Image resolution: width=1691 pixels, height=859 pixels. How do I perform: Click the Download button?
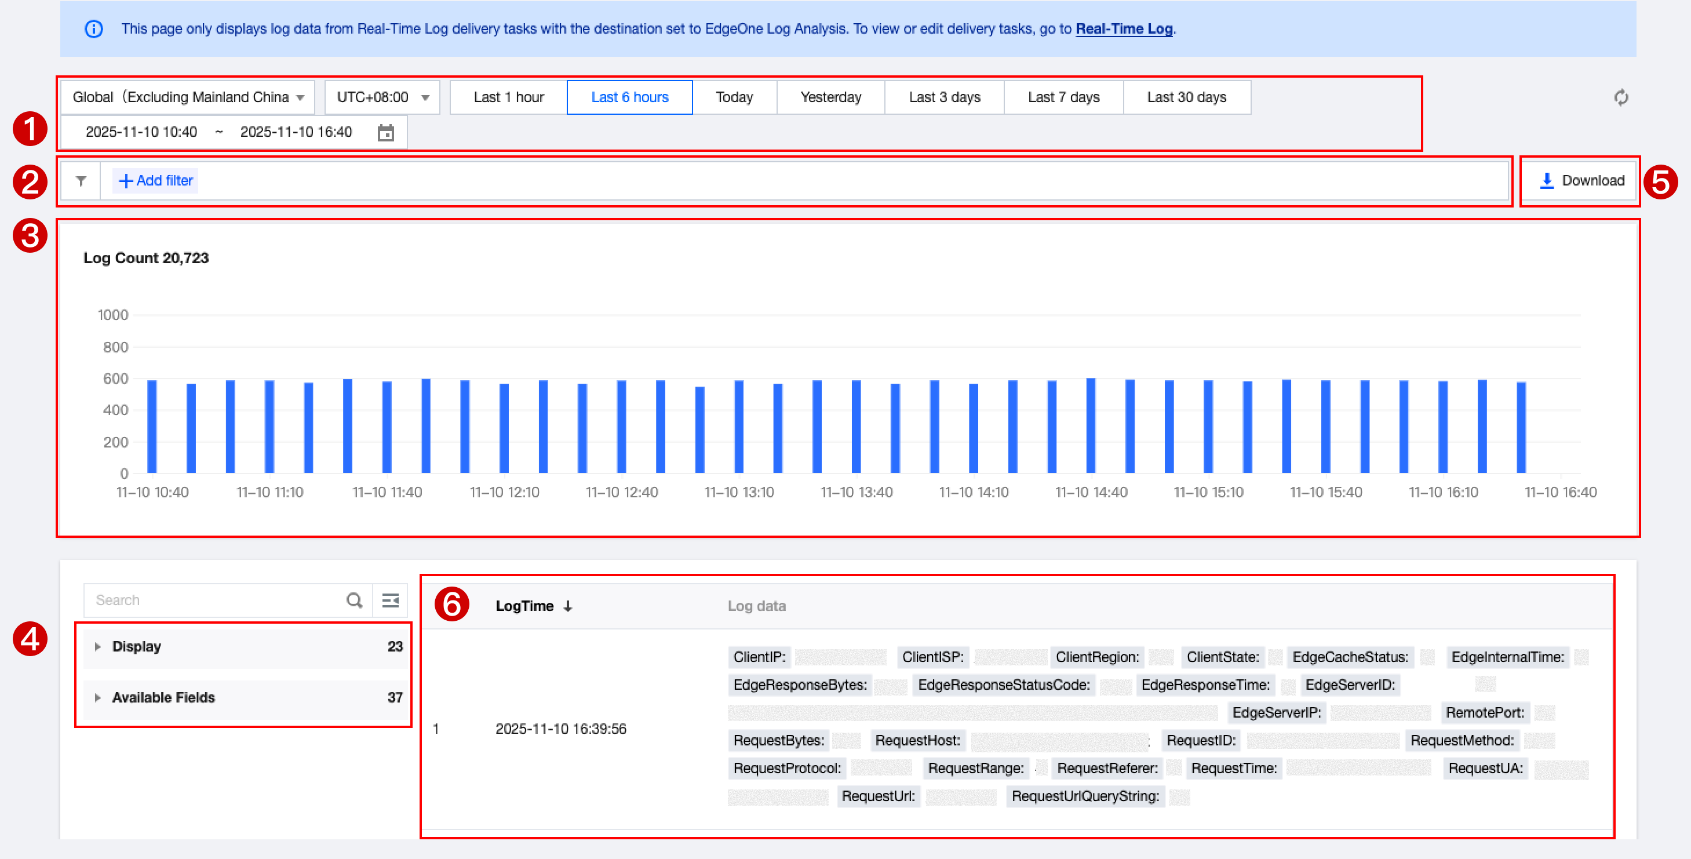1581,181
